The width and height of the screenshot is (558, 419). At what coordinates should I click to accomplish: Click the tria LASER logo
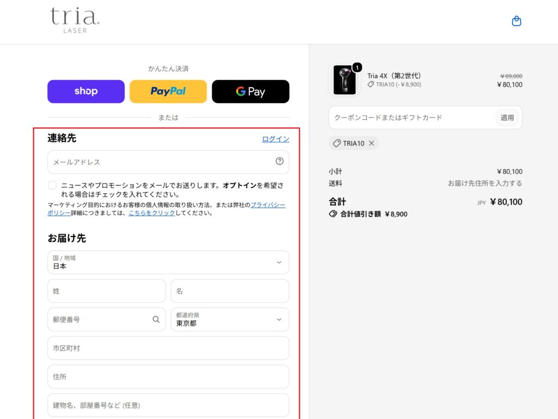pyautogui.click(x=75, y=20)
